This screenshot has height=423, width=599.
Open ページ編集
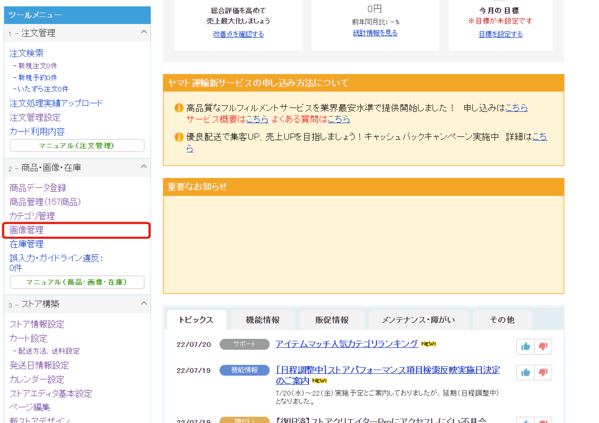tap(30, 407)
